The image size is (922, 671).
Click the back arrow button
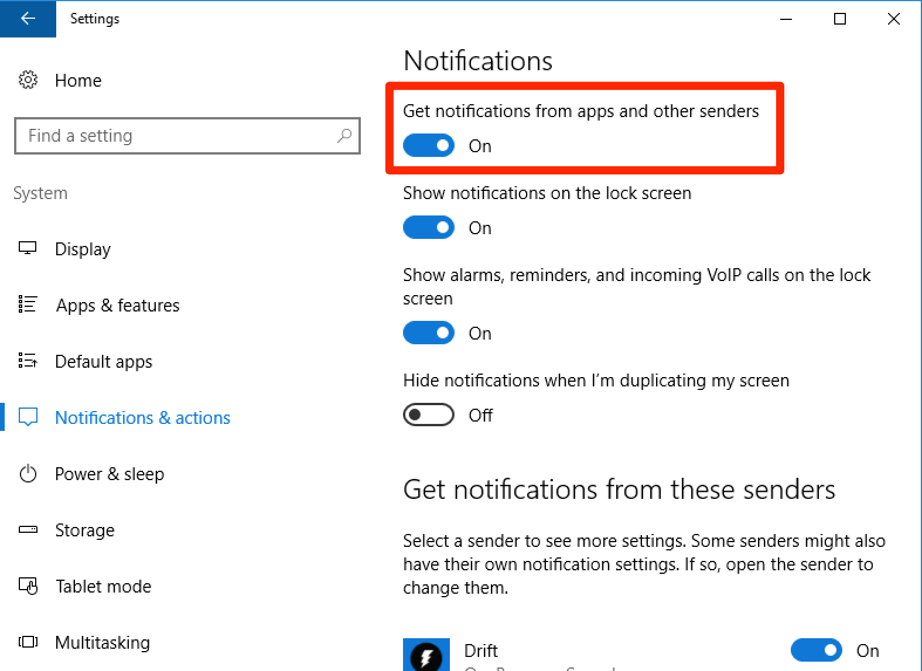[28, 19]
